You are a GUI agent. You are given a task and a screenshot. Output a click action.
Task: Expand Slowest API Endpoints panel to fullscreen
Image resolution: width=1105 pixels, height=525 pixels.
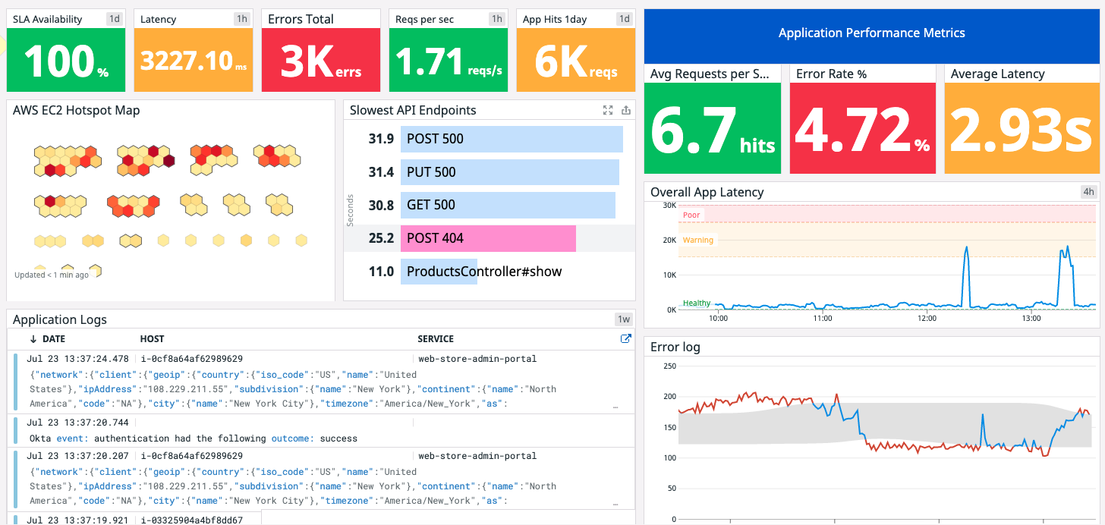[x=608, y=110]
